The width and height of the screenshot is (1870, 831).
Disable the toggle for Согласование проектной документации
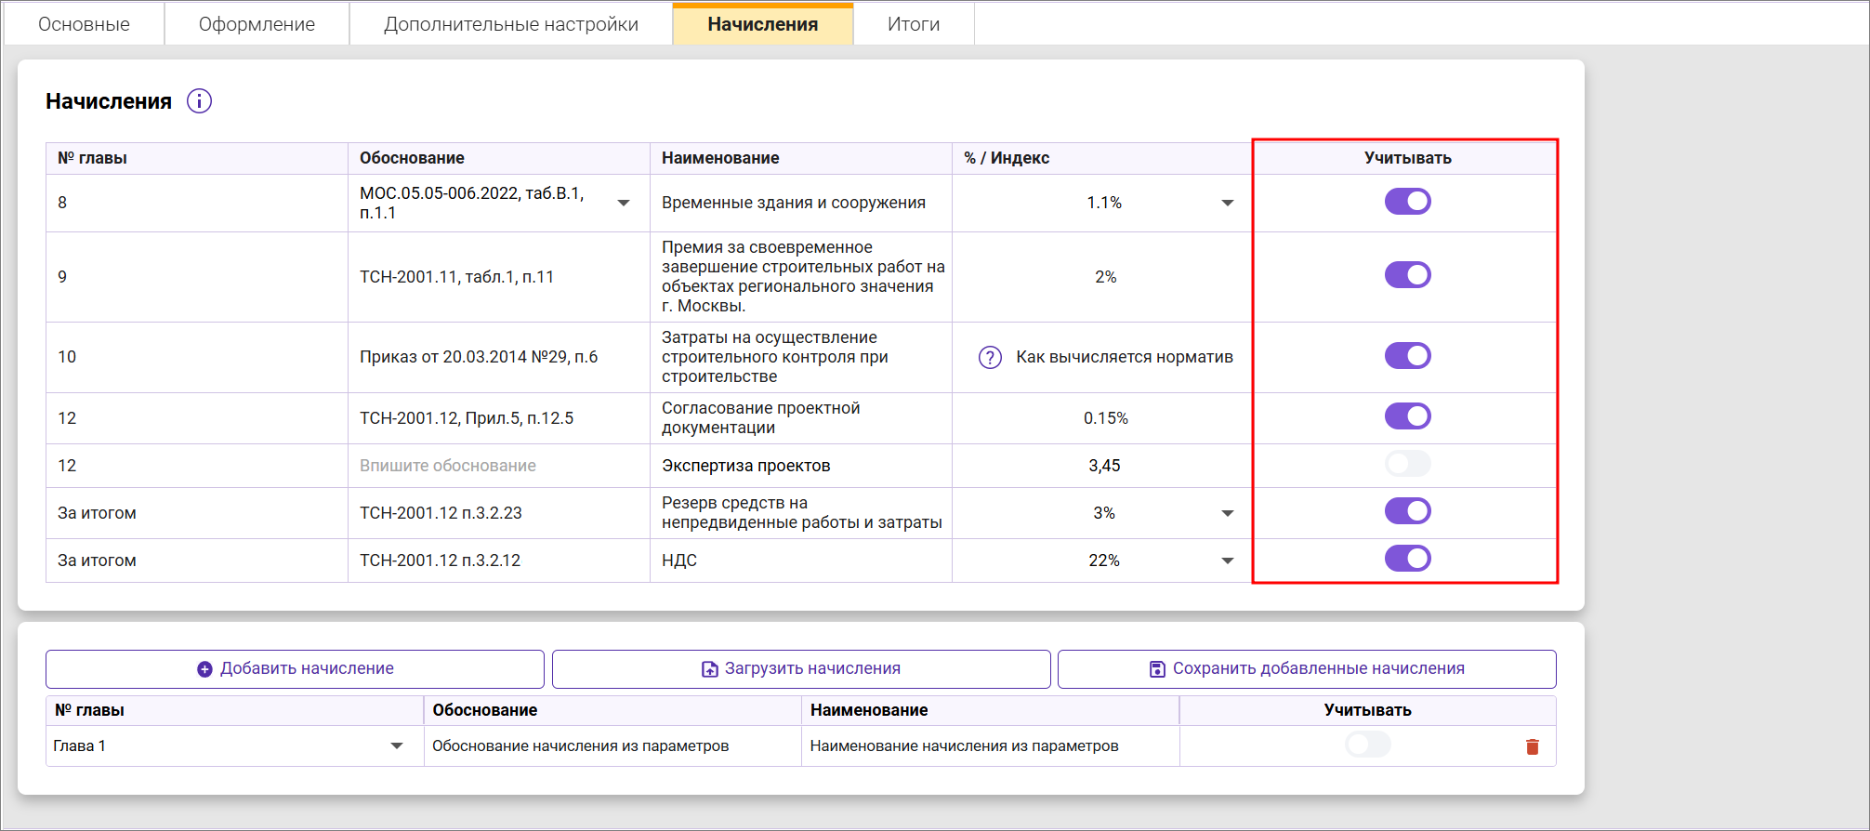[x=1407, y=416]
